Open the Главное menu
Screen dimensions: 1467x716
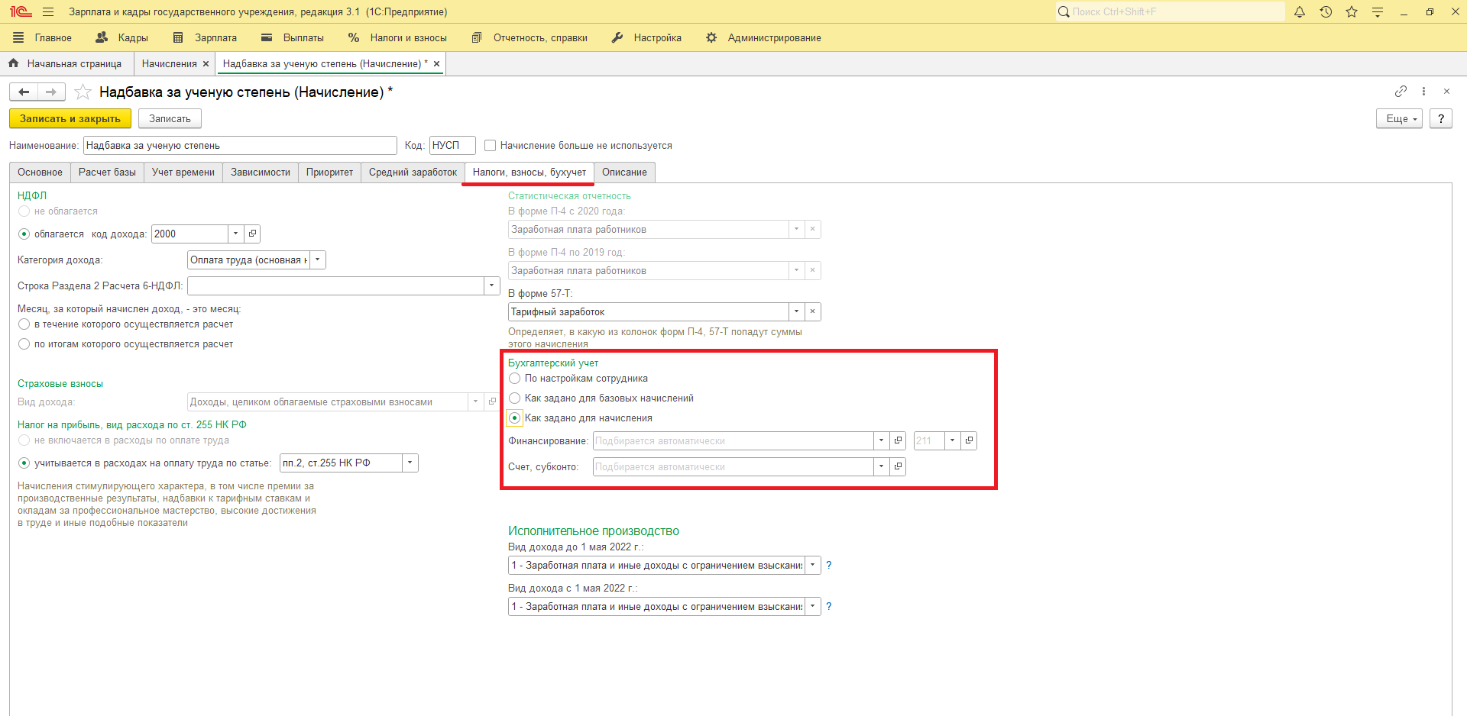[42, 37]
